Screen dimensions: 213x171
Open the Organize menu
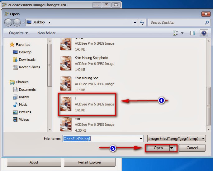(x=18, y=33)
